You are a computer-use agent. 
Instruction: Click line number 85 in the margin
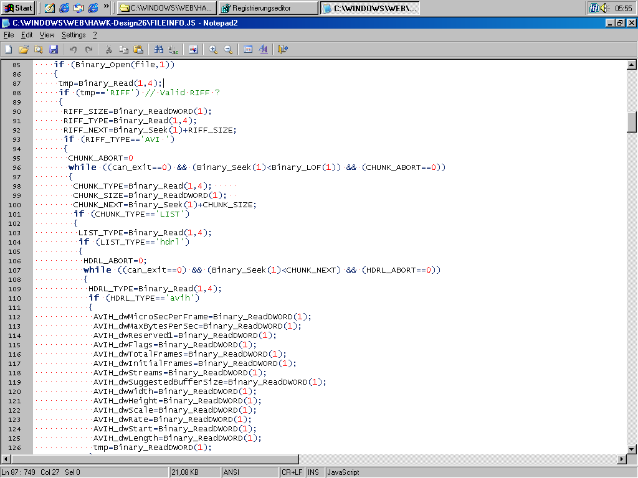click(x=16, y=65)
